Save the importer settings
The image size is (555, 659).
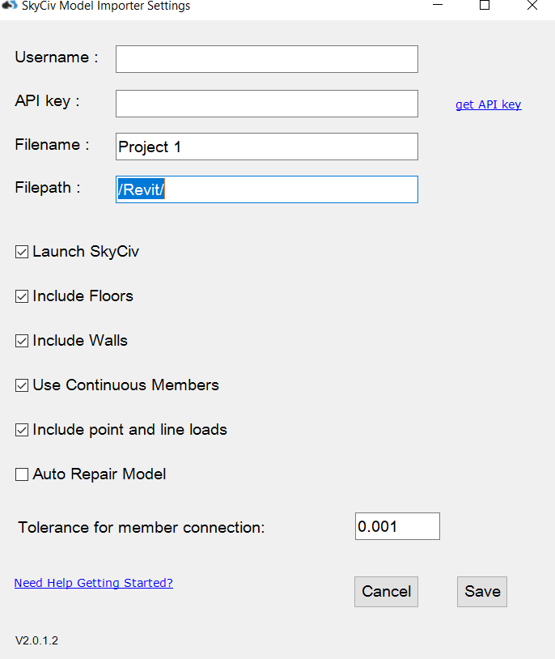pyautogui.click(x=482, y=592)
